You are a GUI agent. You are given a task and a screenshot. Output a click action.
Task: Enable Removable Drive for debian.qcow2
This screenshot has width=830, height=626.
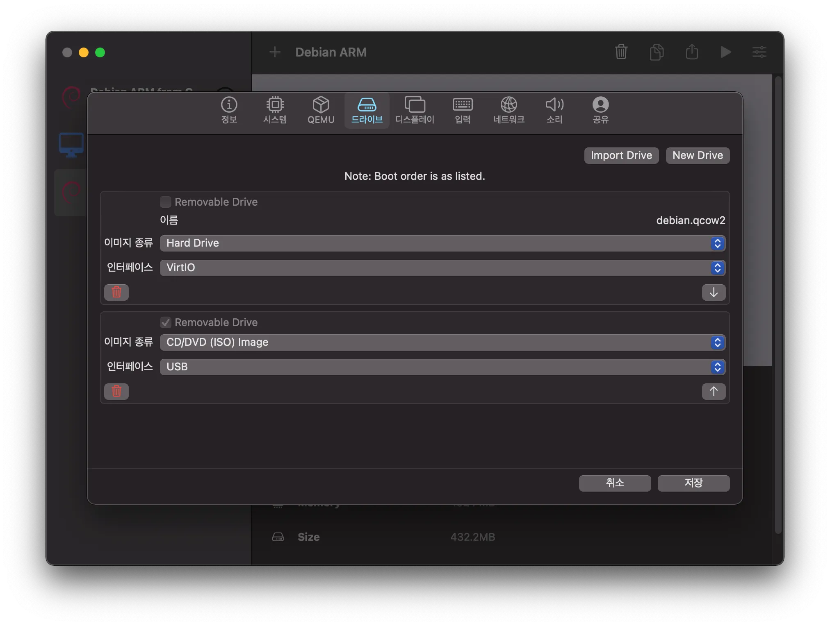click(x=166, y=202)
